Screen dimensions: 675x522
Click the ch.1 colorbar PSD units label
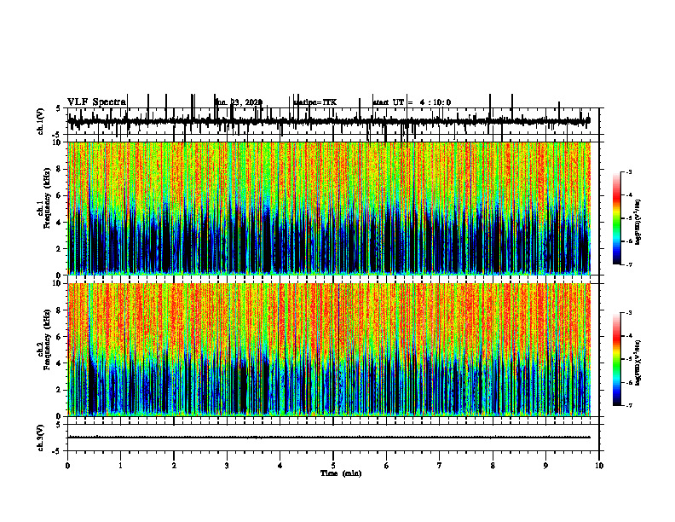pyautogui.click(x=637, y=223)
